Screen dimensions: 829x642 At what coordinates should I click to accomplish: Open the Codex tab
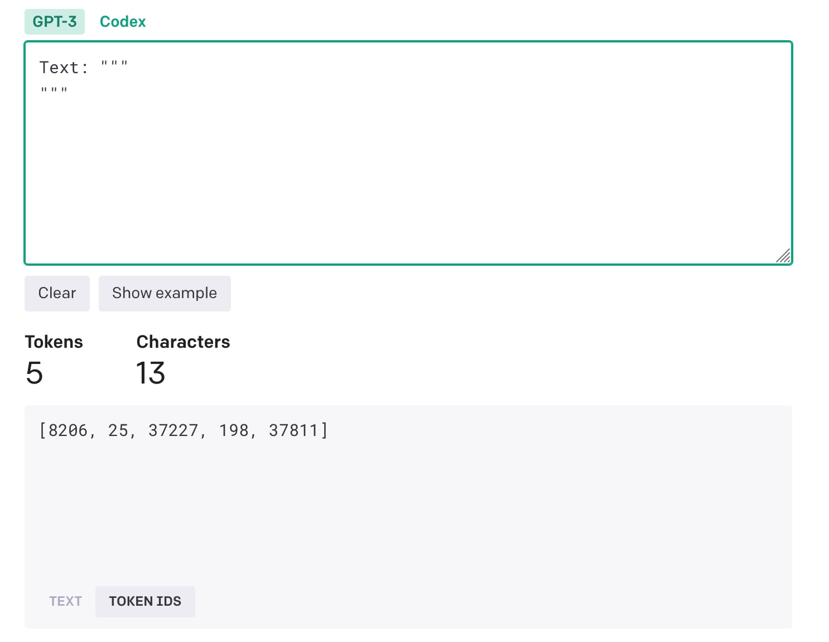[x=123, y=22]
